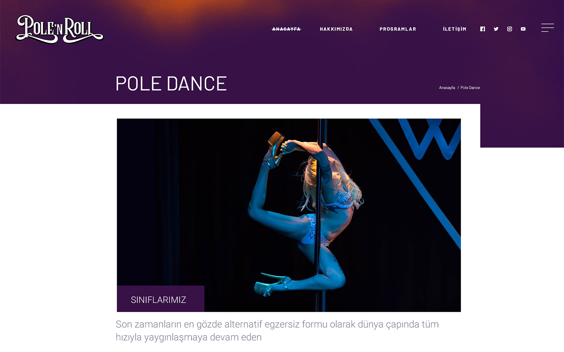Click the Anasayfa breadcrumb link
The height and width of the screenshot is (352, 564).
(x=447, y=88)
